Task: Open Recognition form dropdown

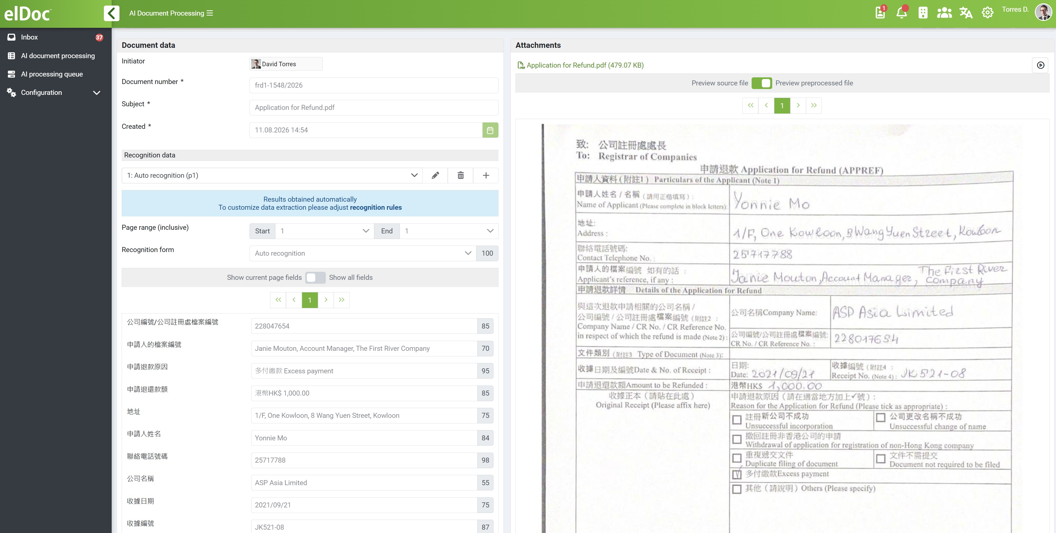Action: pos(363,253)
